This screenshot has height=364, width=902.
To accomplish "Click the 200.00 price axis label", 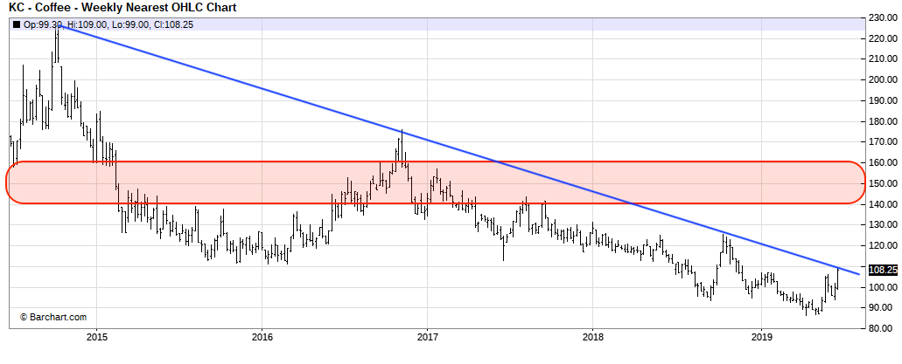I will (882, 79).
